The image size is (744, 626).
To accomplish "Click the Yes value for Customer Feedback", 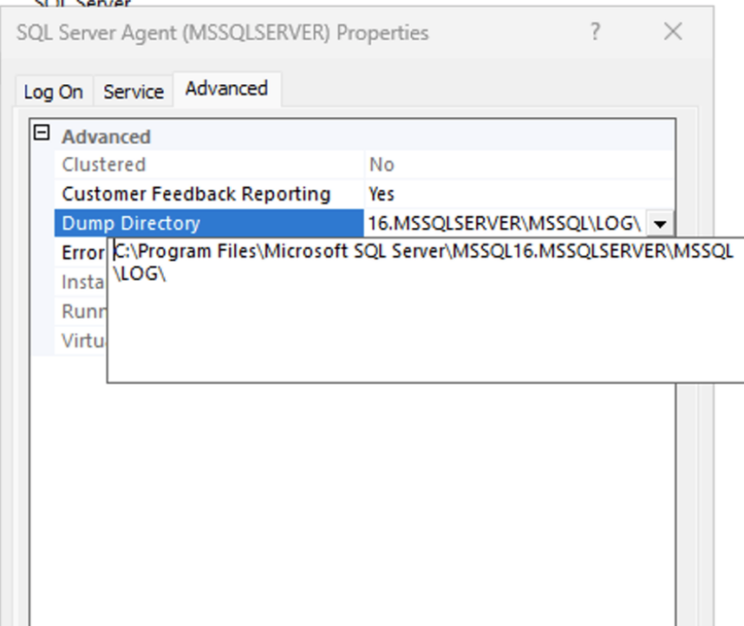I will (x=382, y=194).
